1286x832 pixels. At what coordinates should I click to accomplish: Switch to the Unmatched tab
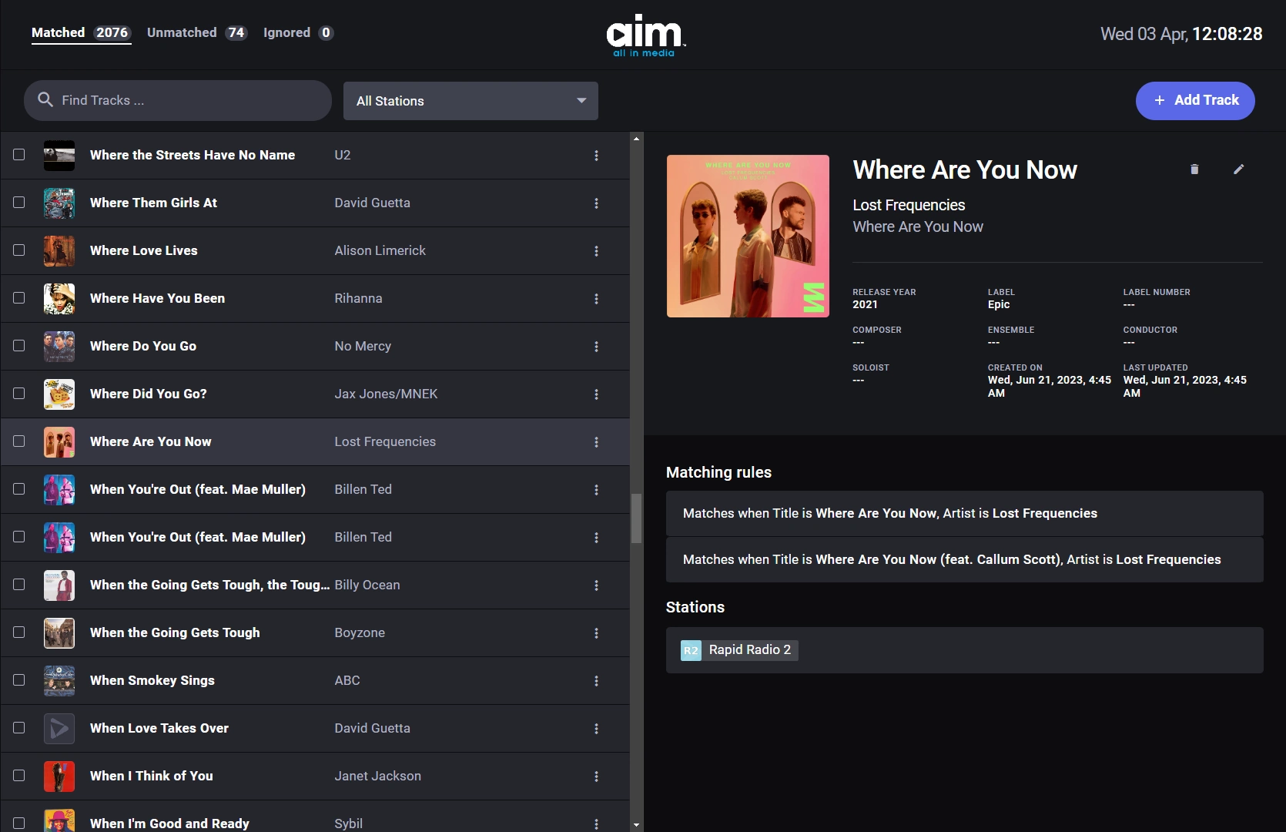pyautogui.click(x=197, y=32)
